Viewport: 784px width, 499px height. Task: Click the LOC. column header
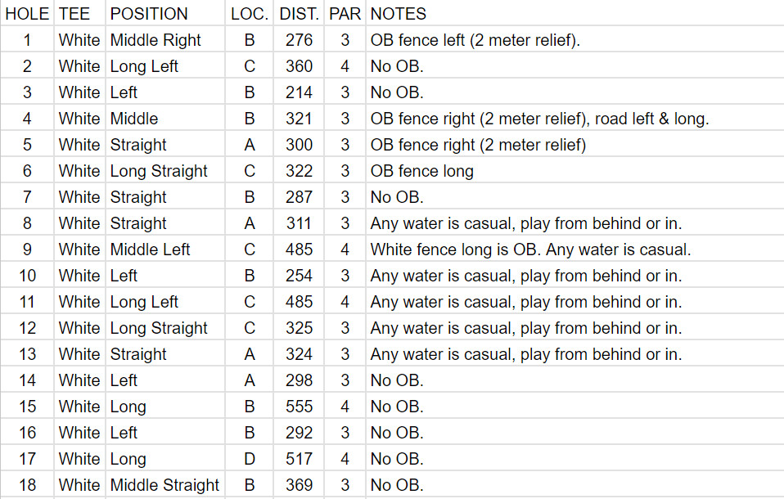click(x=250, y=14)
